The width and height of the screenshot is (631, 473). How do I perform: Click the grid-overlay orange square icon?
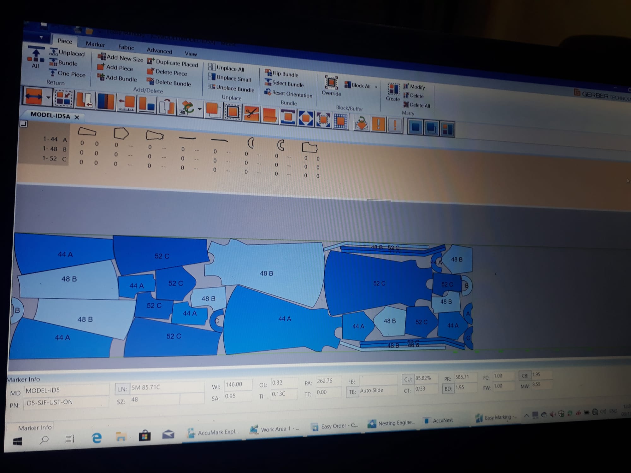coord(340,121)
